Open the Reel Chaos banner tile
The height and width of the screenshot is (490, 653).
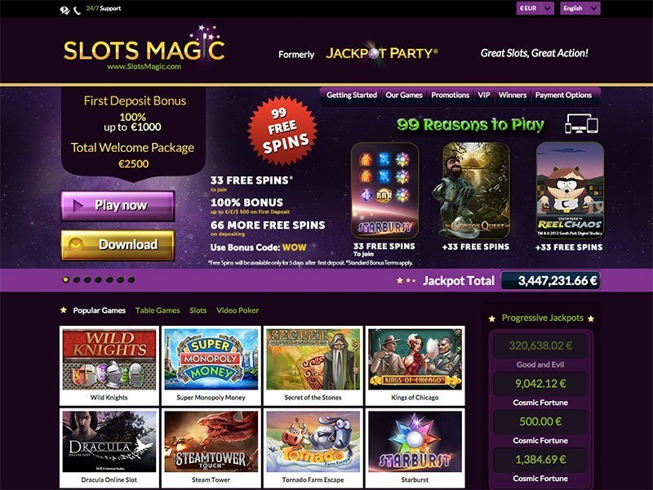coord(570,190)
